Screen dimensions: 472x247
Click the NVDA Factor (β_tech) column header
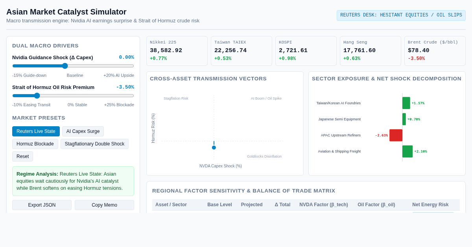coord(324,205)
